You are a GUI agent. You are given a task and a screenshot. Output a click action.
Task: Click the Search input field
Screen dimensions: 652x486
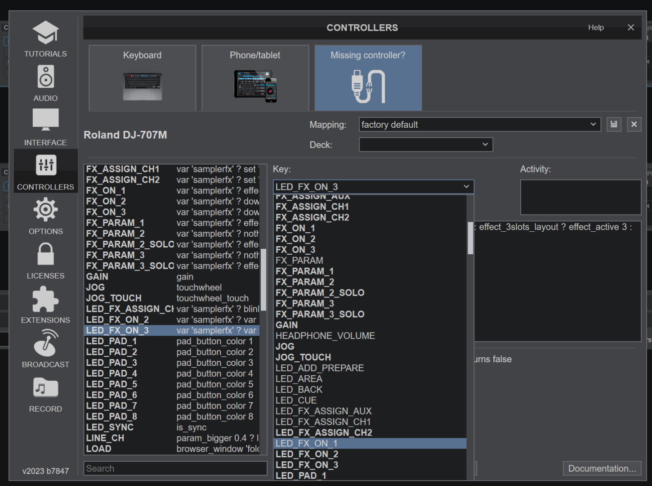[175, 468]
